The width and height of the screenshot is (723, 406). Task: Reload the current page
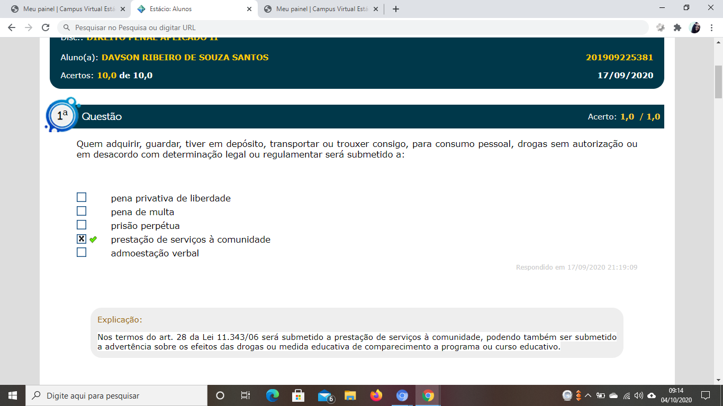[46, 27]
